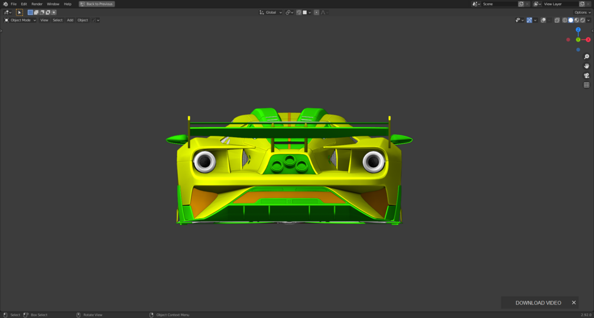Open the Help menu

[67, 4]
